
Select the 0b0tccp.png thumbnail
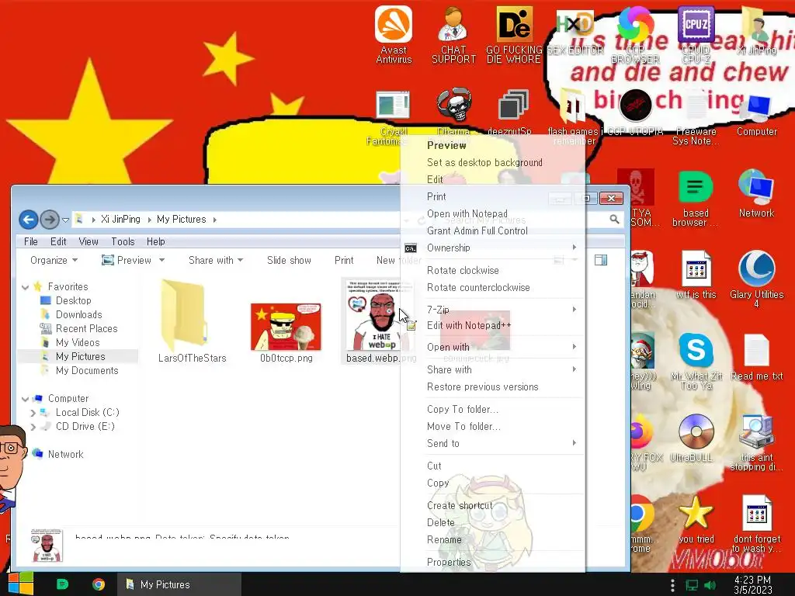(x=286, y=332)
